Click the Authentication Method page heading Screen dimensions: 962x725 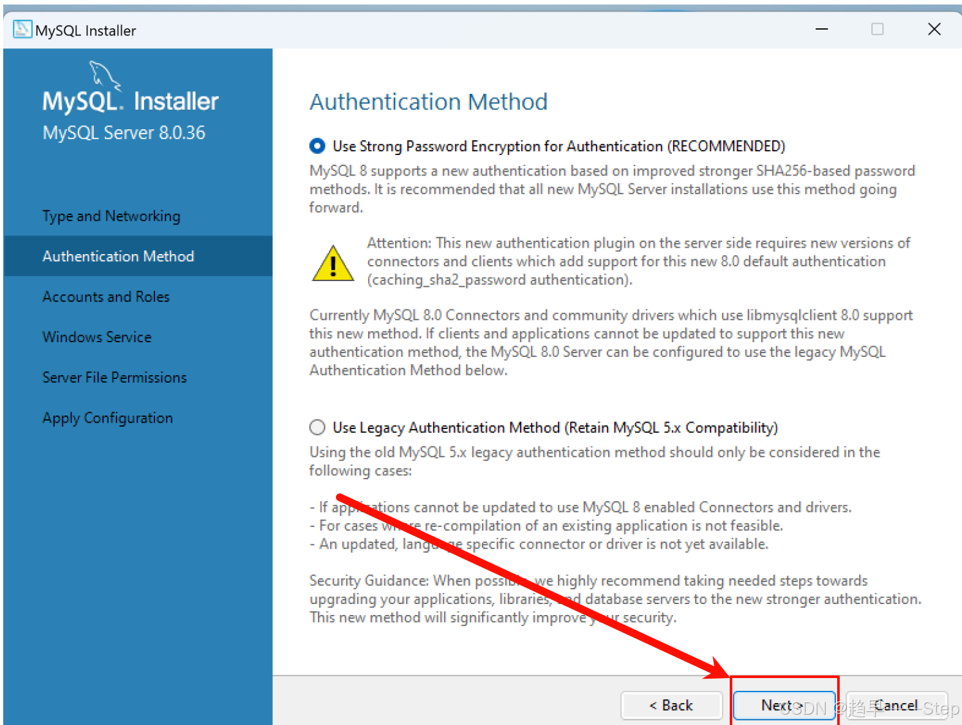(x=429, y=102)
